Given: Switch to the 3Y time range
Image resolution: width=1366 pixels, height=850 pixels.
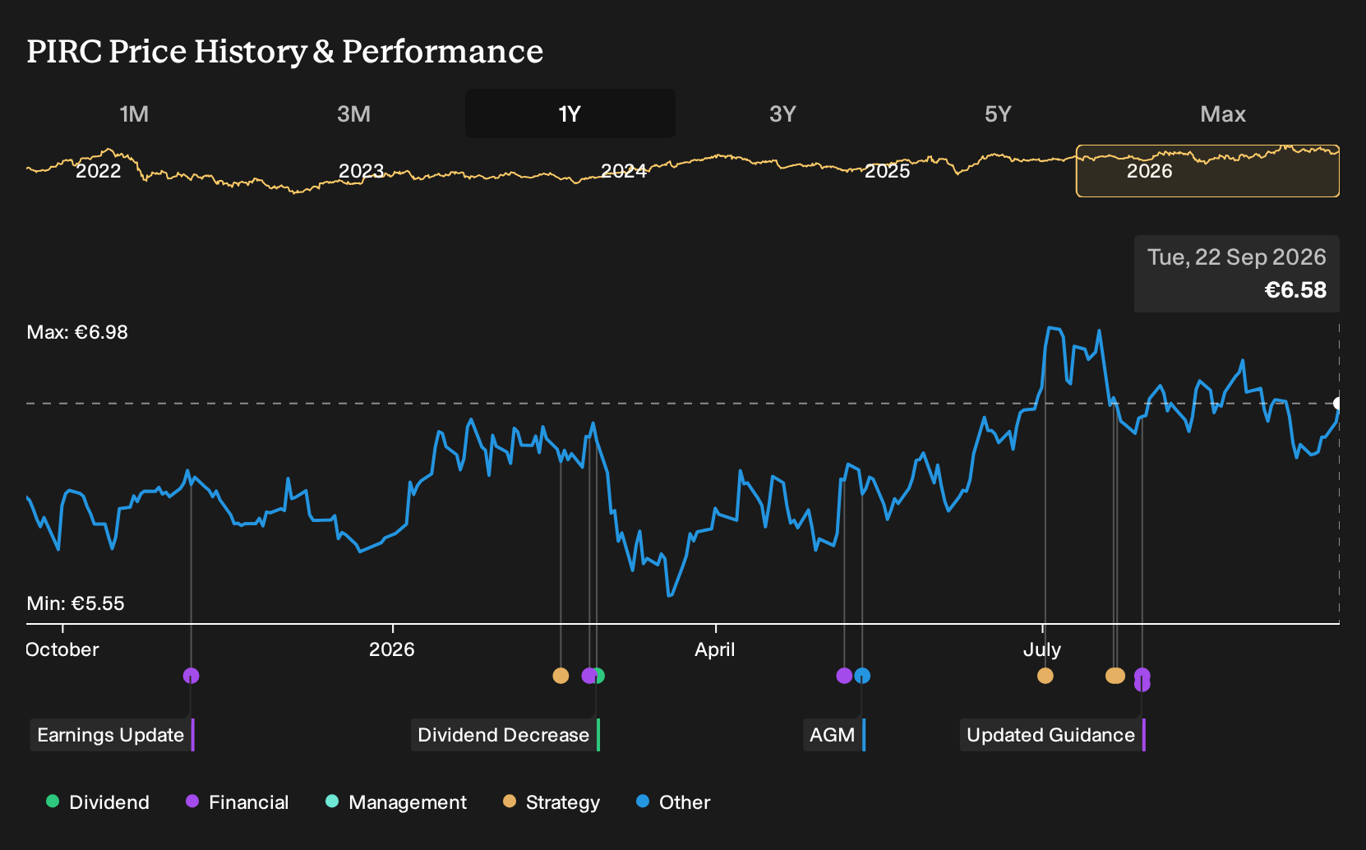Looking at the screenshot, I should [782, 113].
